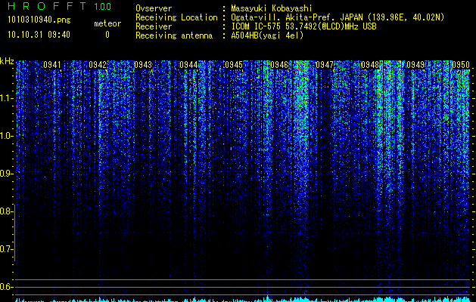The height and width of the screenshot is (302, 476).
Task: Click the kHz axis unit label
Action: click(x=7, y=61)
